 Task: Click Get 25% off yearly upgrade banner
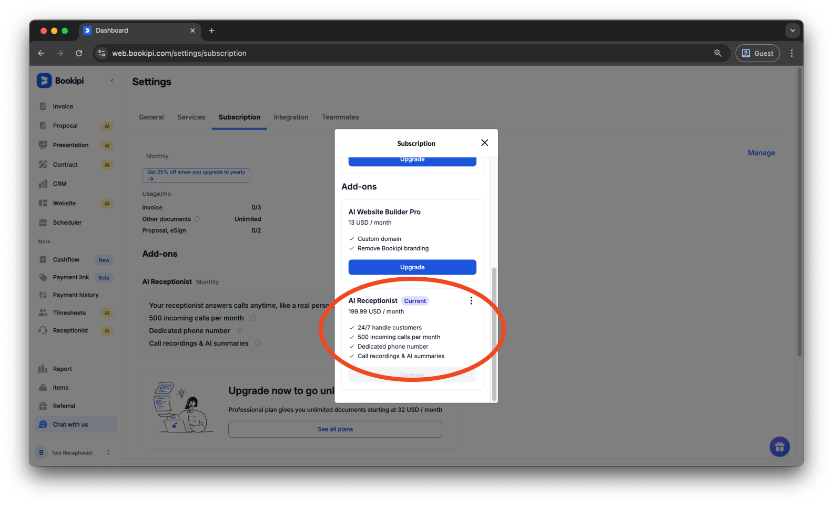(196, 175)
